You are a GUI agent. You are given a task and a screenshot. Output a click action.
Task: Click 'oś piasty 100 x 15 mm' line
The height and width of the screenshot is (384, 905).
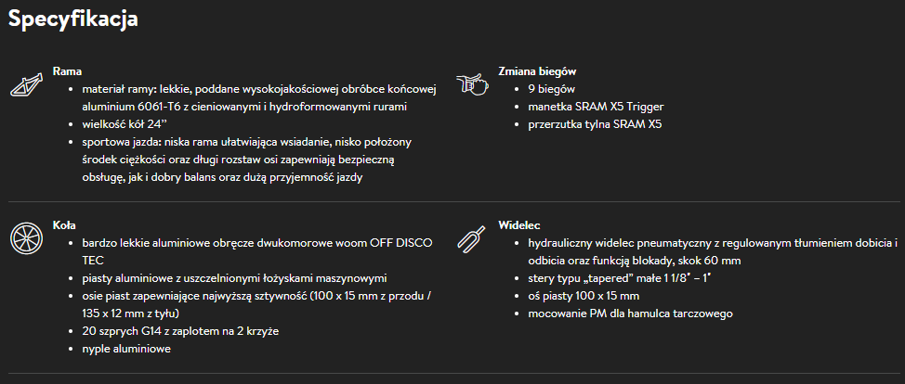pos(584,295)
